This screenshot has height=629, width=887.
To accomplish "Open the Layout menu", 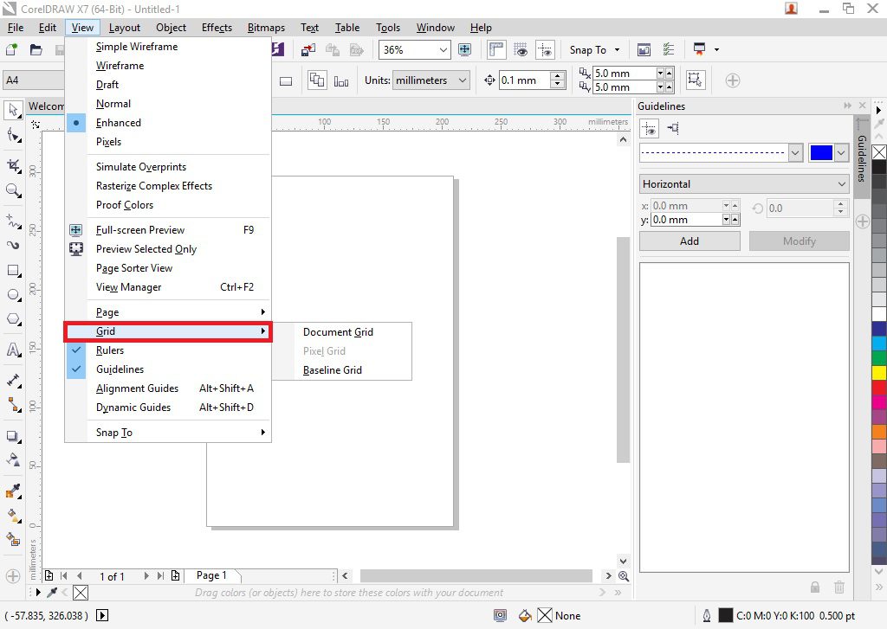I will [x=125, y=28].
